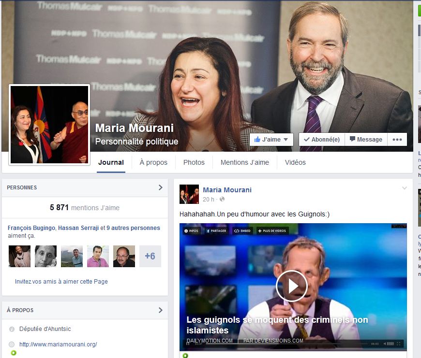Click the Personnalité politique category label
Viewport: 421px width, 358px height.
(136, 142)
